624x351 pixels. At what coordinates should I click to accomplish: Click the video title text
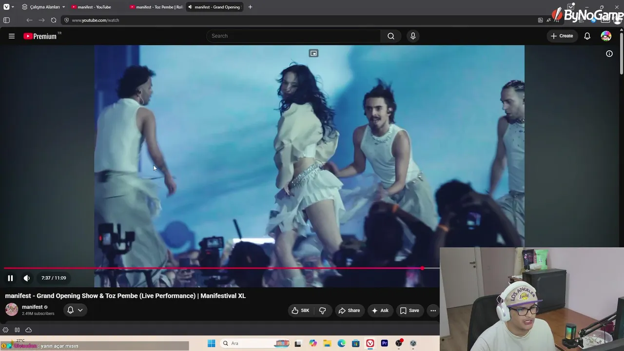coord(125,296)
